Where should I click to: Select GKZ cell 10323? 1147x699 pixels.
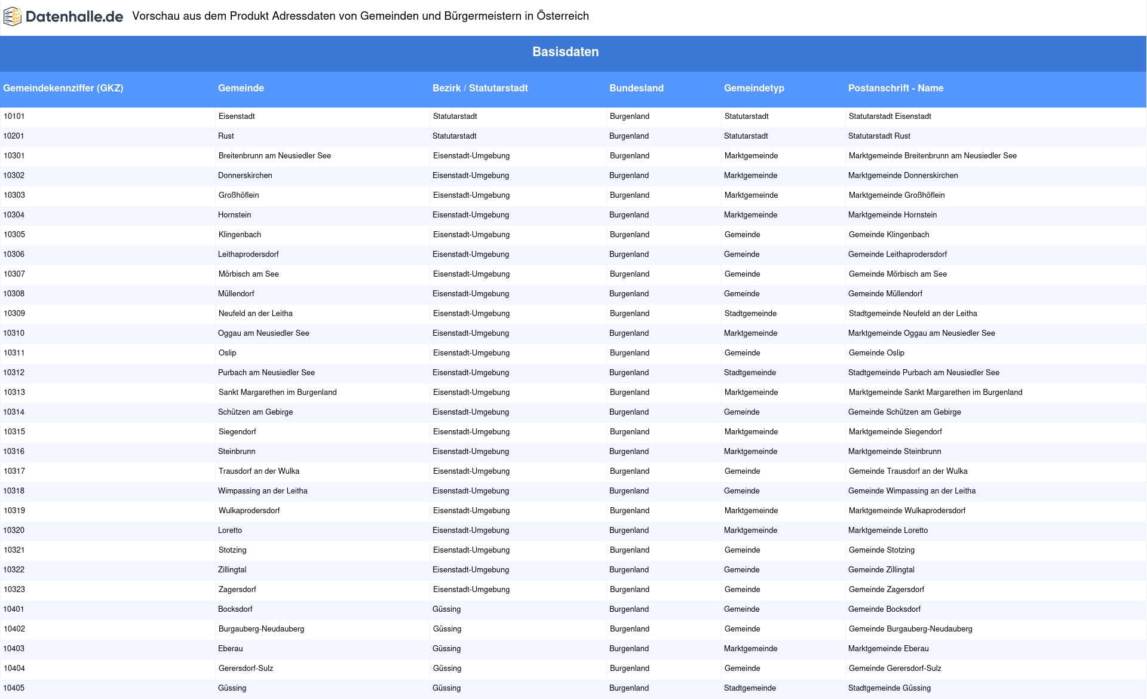point(14,590)
